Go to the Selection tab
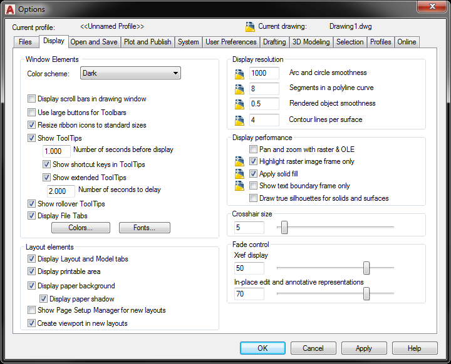 [x=350, y=42]
